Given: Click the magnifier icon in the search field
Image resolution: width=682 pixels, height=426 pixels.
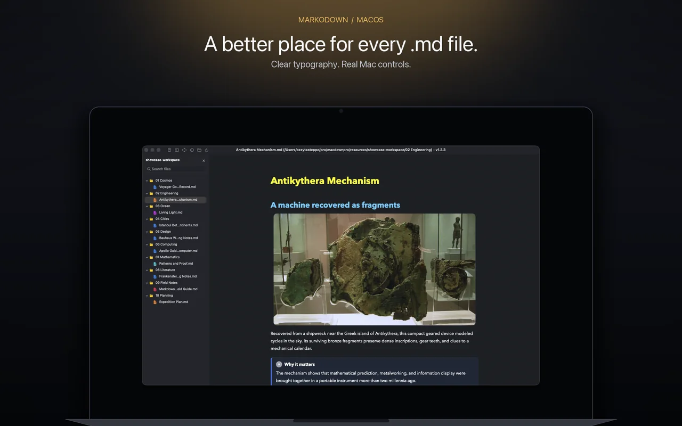Looking at the screenshot, I should pyautogui.click(x=149, y=169).
